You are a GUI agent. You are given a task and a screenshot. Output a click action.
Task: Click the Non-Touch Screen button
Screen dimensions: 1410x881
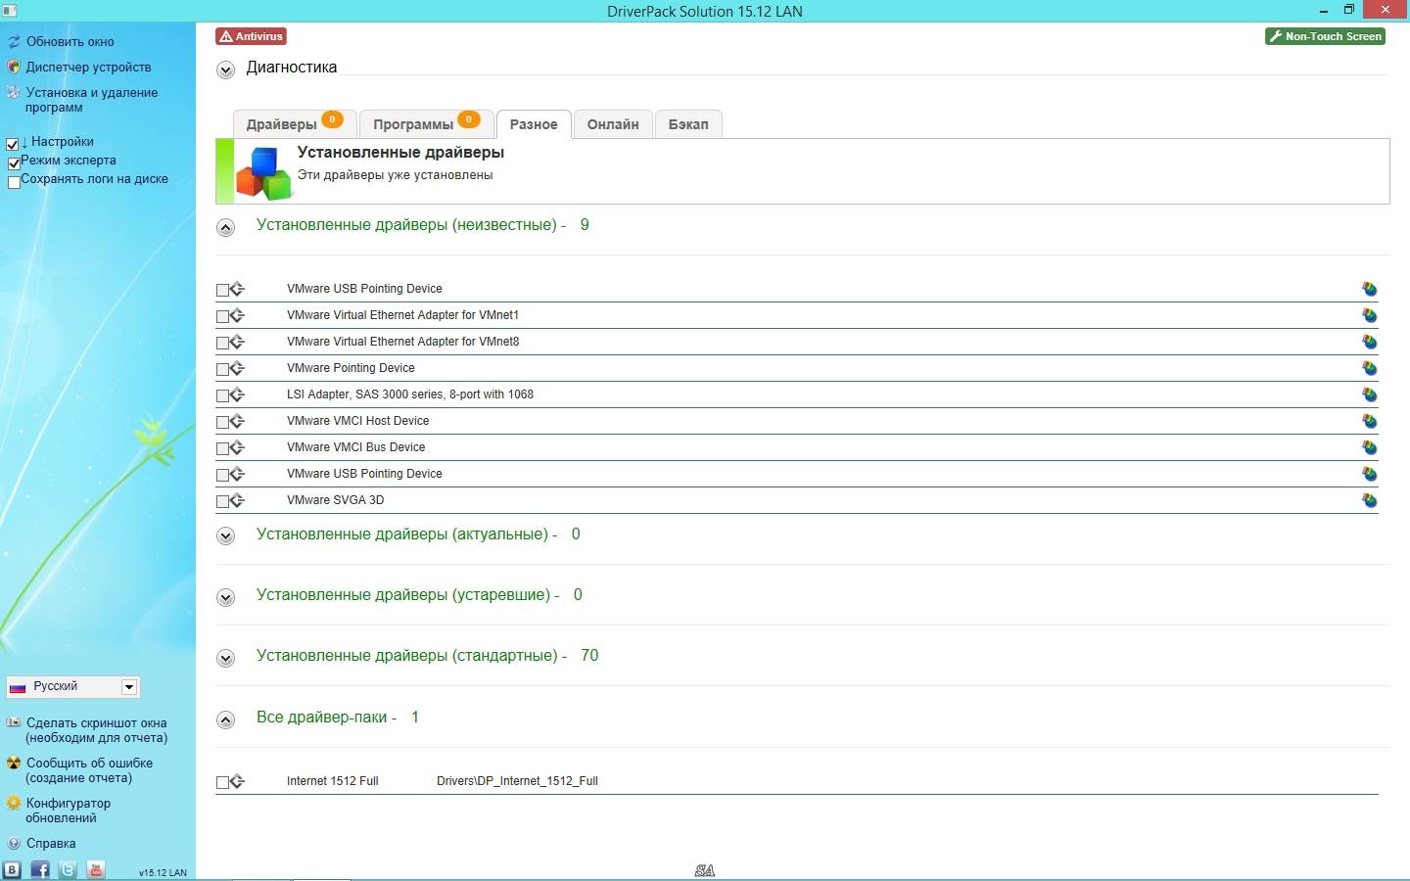click(x=1325, y=36)
